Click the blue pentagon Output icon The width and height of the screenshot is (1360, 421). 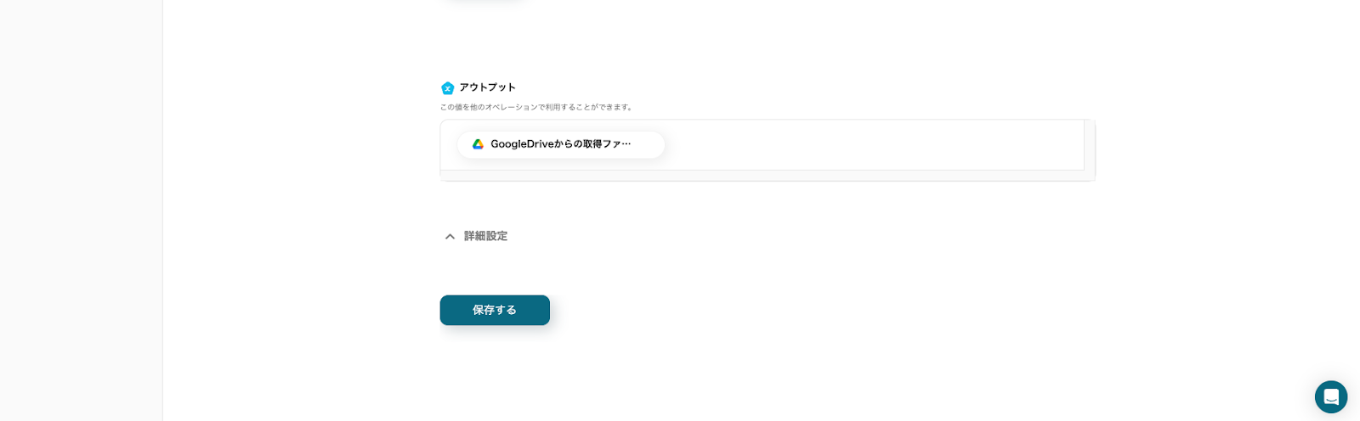point(447,88)
